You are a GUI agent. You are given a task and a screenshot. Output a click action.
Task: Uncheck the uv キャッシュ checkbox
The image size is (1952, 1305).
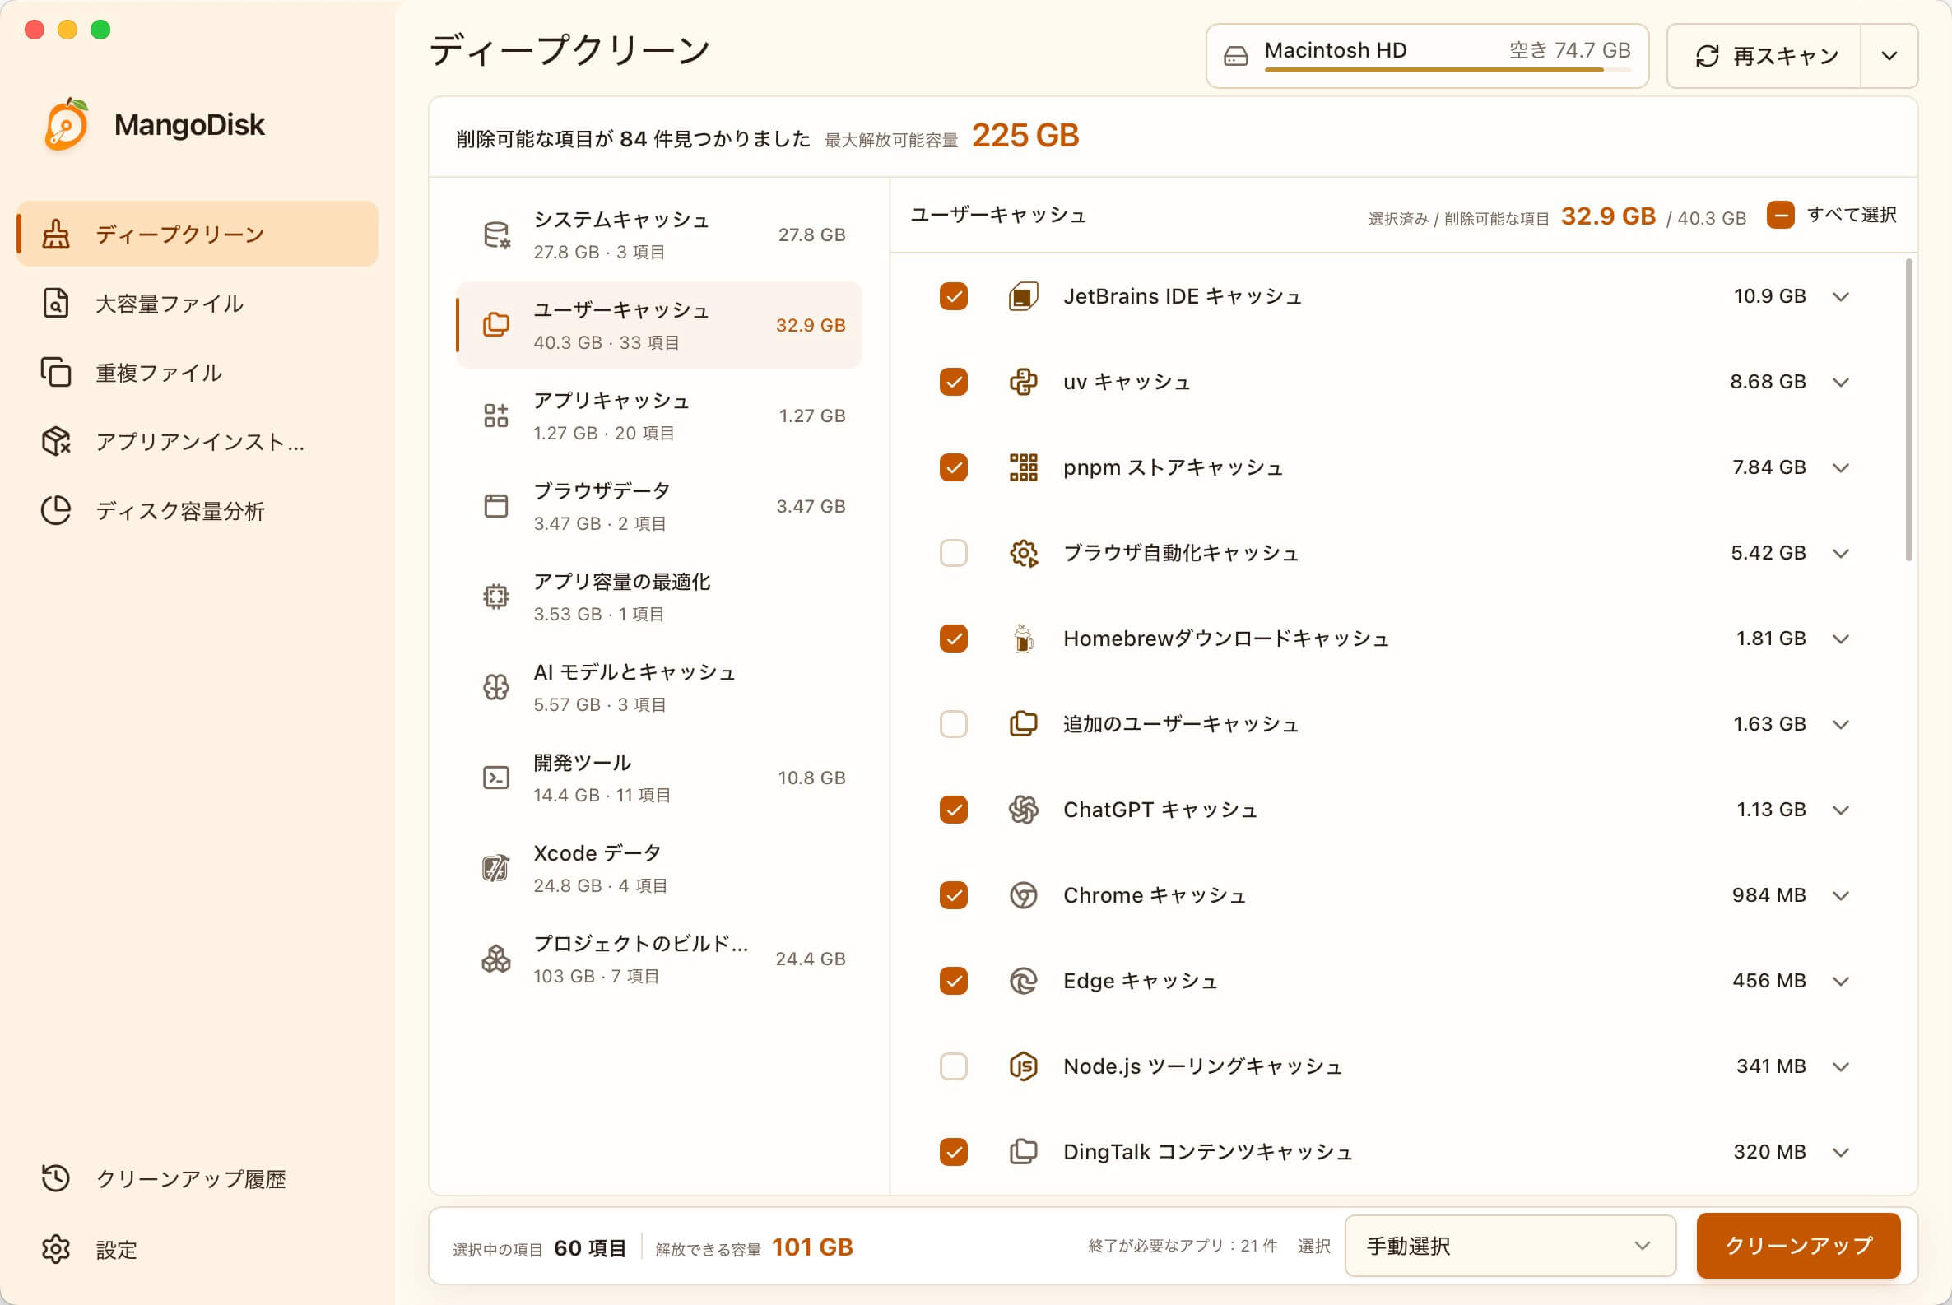953,382
